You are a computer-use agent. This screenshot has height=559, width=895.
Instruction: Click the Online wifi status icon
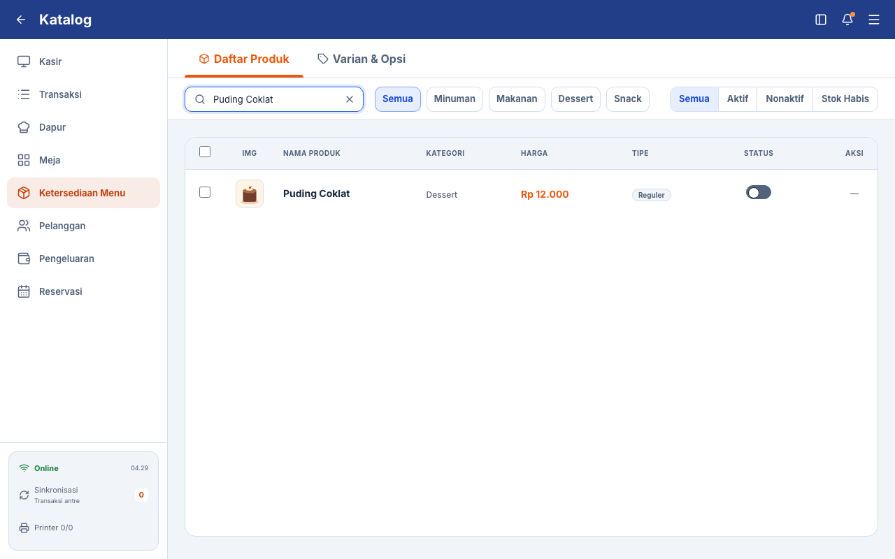24,468
